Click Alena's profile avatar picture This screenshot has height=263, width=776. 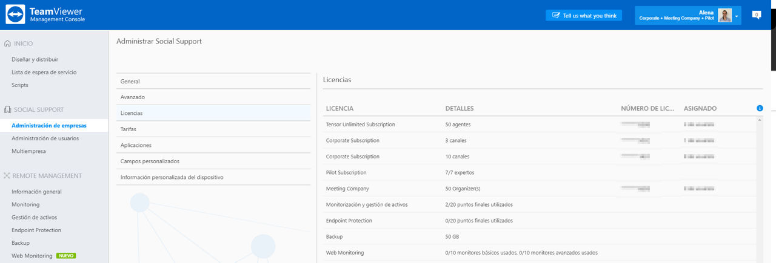[x=724, y=15]
